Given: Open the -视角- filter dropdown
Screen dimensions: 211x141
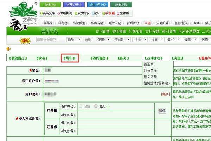Looking at the screenshot, I should click(x=157, y=39).
